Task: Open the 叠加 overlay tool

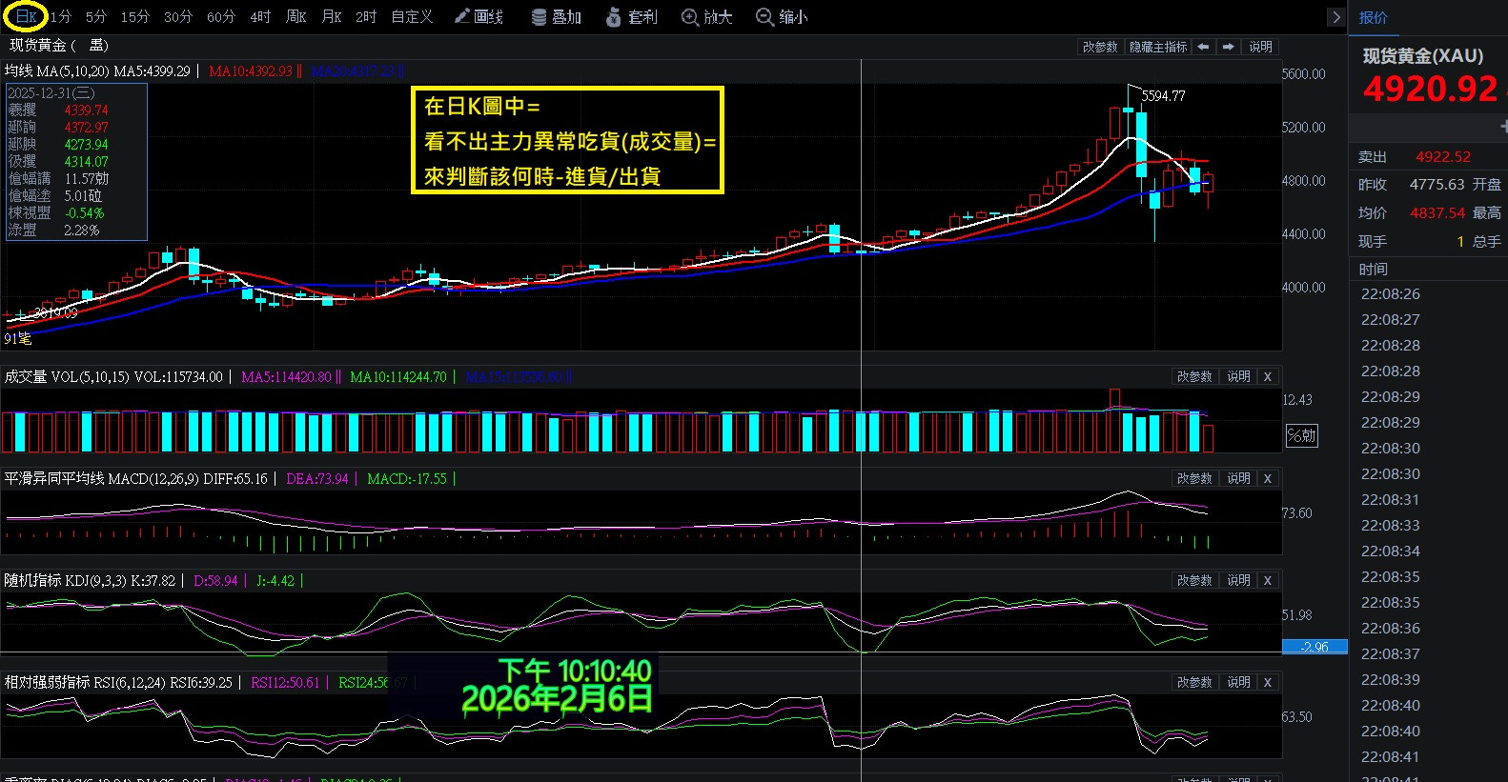Action: click(557, 16)
